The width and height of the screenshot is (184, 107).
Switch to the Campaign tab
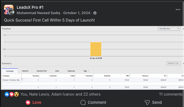(x=10, y=71)
